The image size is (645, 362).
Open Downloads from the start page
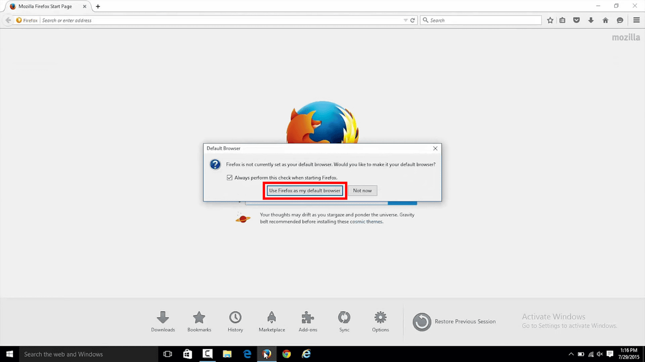pyautogui.click(x=163, y=322)
